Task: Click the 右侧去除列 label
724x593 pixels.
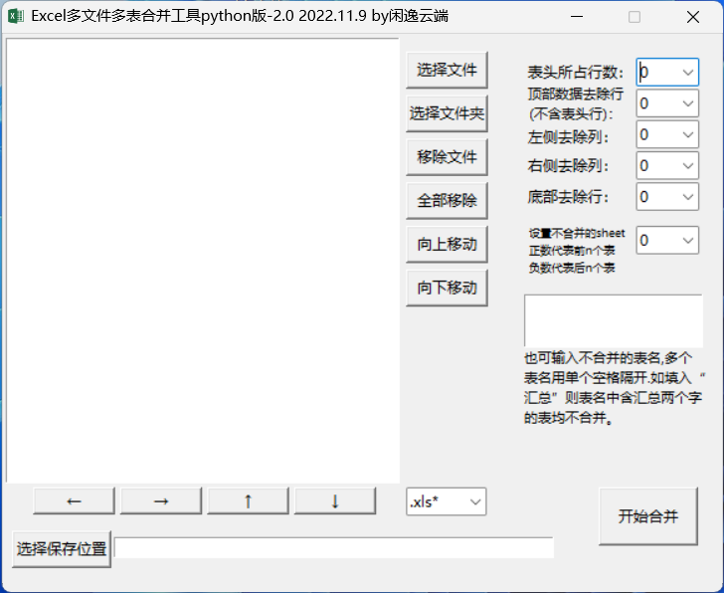Action: point(568,166)
